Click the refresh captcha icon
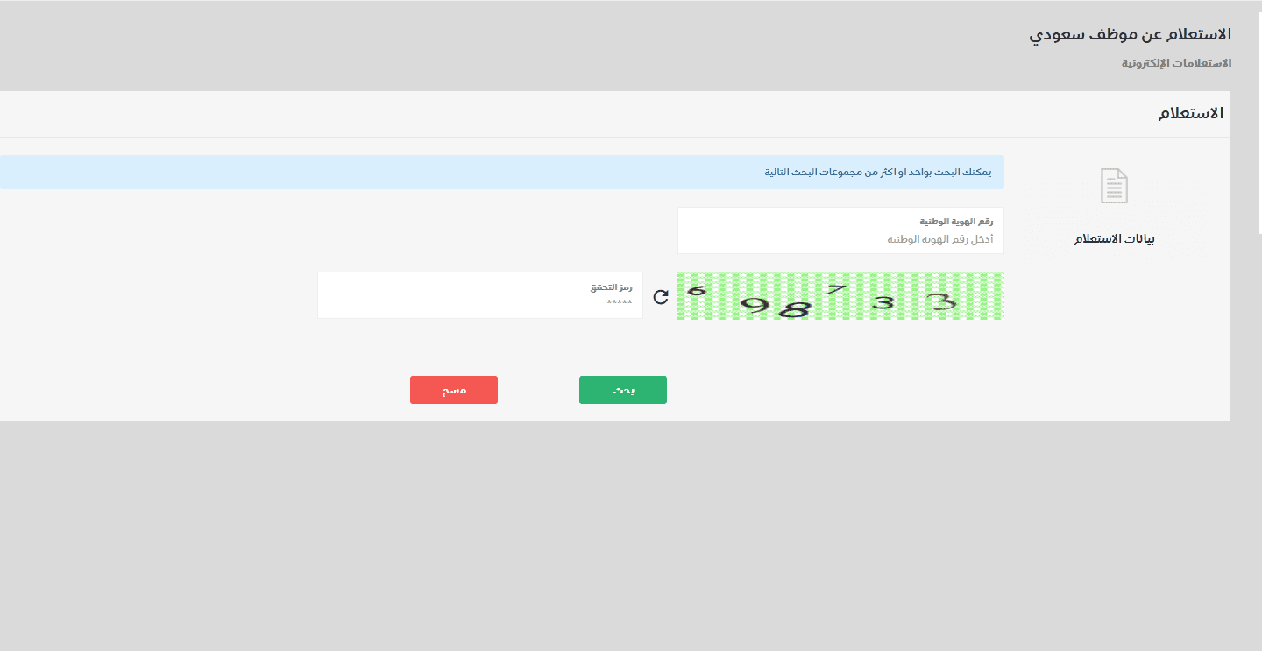Viewport: 1262px width, 651px height. pyautogui.click(x=661, y=296)
